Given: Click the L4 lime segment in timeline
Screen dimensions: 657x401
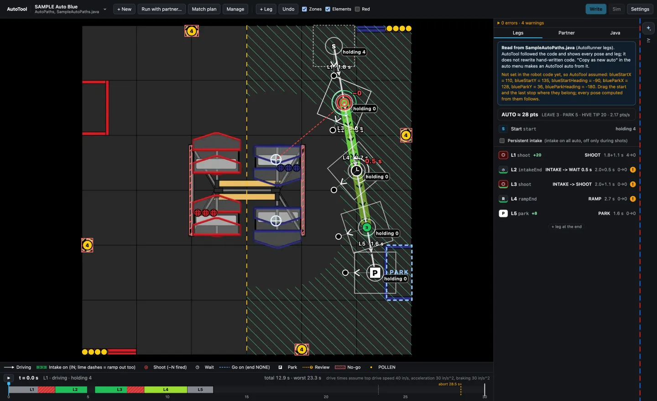Looking at the screenshot, I should click(166, 390).
